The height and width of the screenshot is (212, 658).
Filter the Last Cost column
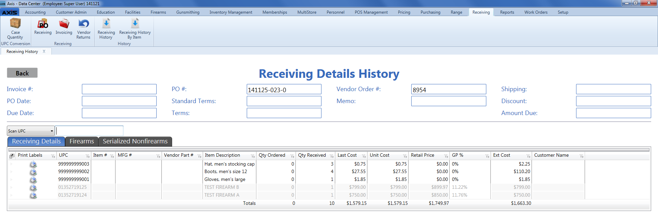pos(364,156)
